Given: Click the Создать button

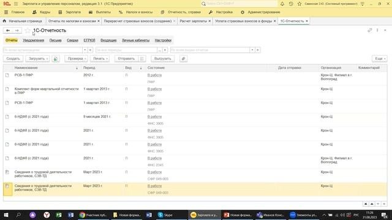Looking at the screenshot, I should (x=13, y=59).
